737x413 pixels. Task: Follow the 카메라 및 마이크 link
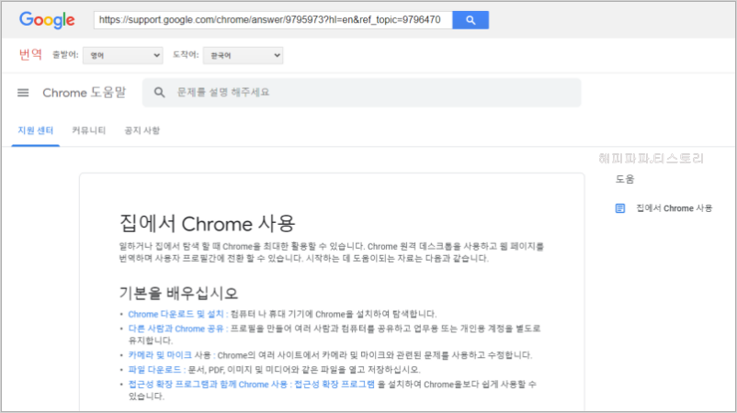coord(160,355)
